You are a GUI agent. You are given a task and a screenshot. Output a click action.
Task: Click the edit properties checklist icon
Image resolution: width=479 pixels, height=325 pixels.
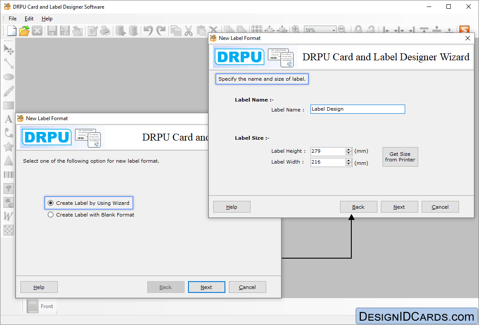[92, 30]
